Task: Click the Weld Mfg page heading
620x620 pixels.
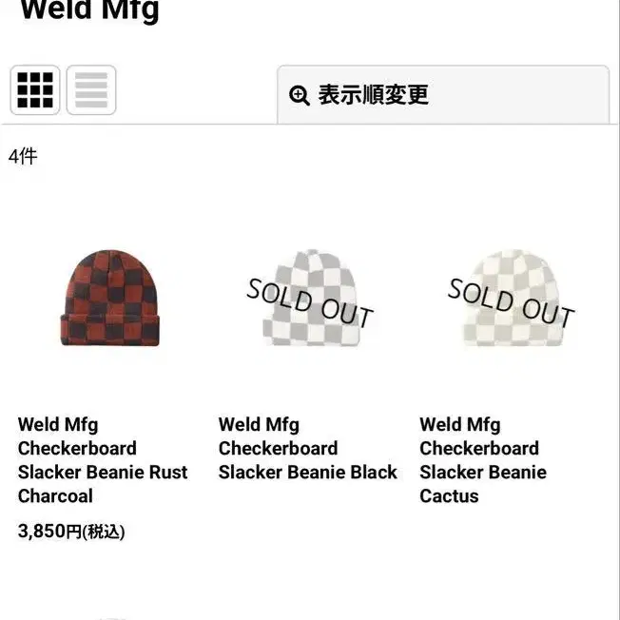Action: (x=89, y=10)
